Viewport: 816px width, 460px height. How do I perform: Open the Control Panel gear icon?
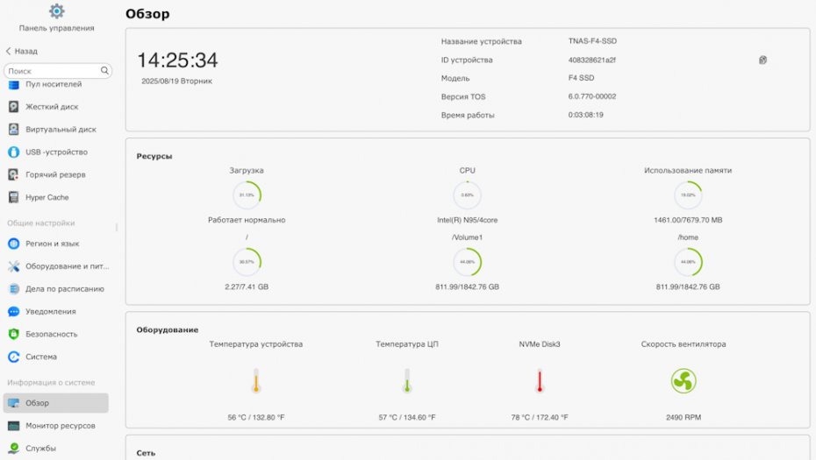coord(57,11)
